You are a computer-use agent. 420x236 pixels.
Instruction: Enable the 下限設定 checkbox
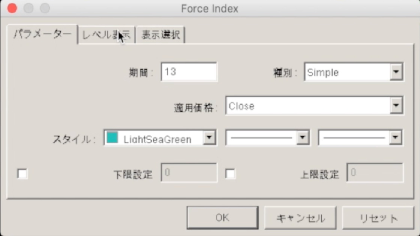(22, 174)
